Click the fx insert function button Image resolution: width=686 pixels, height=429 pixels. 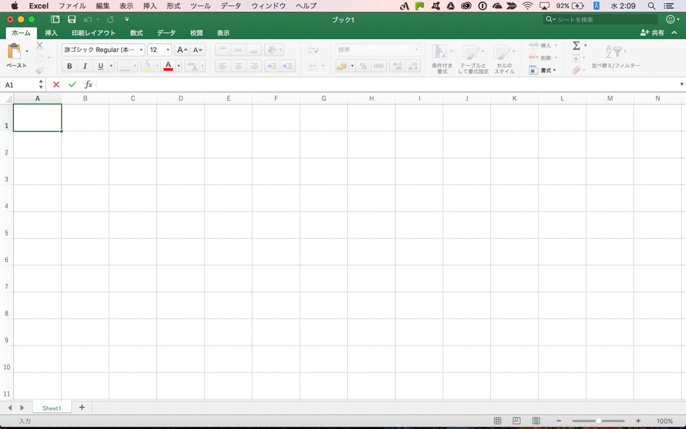pyautogui.click(x=88, y=84)
